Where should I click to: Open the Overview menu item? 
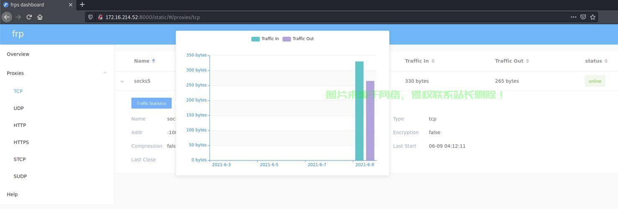(18, 54)
